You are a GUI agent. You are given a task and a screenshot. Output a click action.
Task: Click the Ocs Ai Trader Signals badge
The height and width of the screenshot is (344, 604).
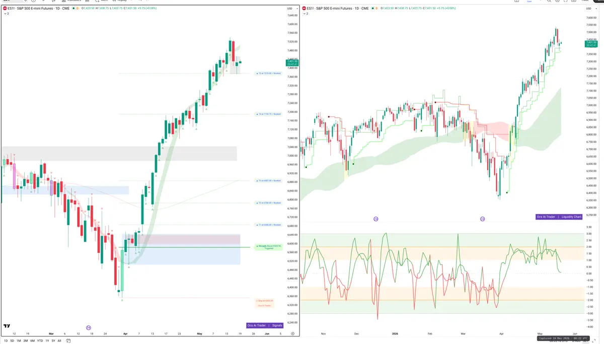[265, 325]
